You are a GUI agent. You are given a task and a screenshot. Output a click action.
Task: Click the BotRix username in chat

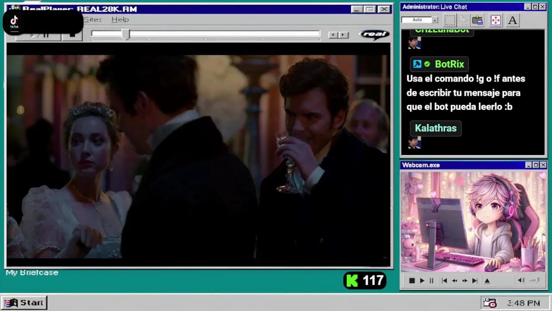click(449, 64)
